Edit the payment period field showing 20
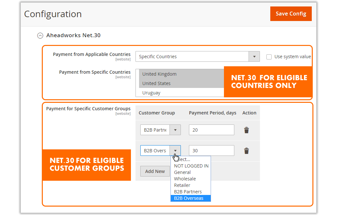 click(x=211, y=130)
